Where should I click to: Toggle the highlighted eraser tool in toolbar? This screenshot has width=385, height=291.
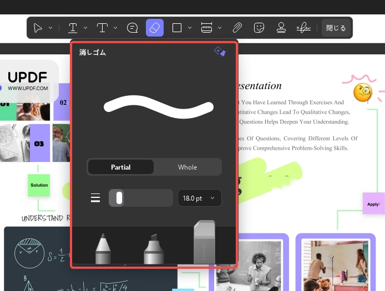click(155, 28)
